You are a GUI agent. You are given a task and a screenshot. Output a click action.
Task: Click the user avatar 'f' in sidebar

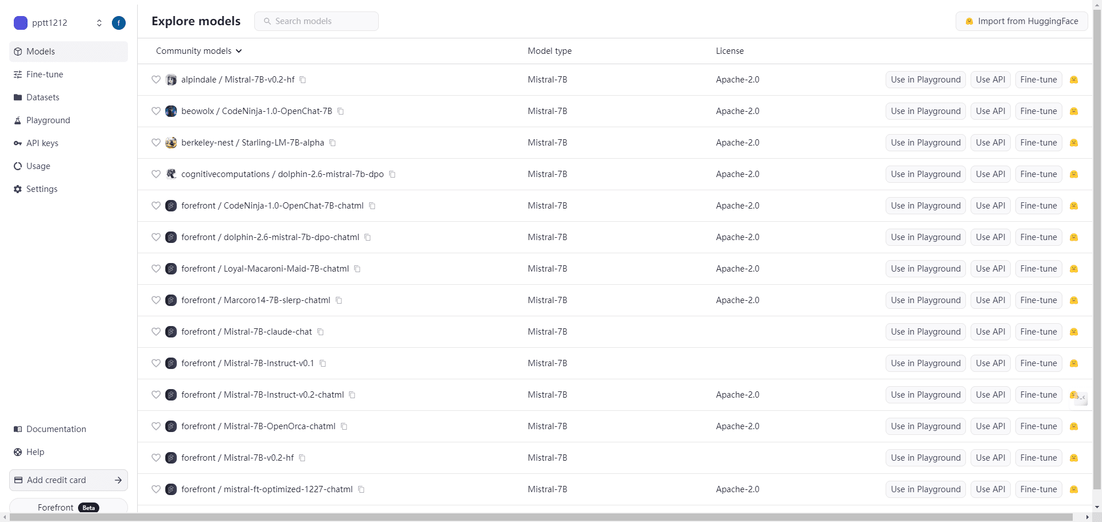119,23
